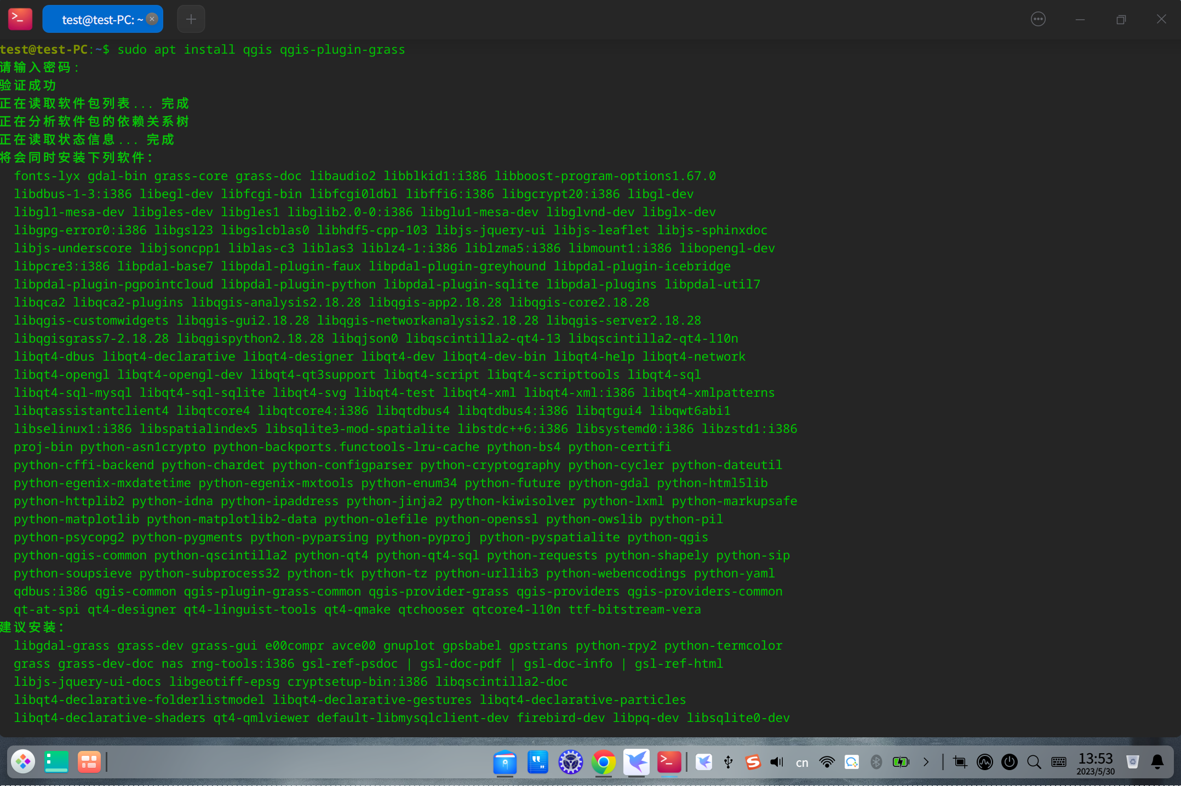
Task: Mute audio using the speaker tray icon
Action: (776, 762)
